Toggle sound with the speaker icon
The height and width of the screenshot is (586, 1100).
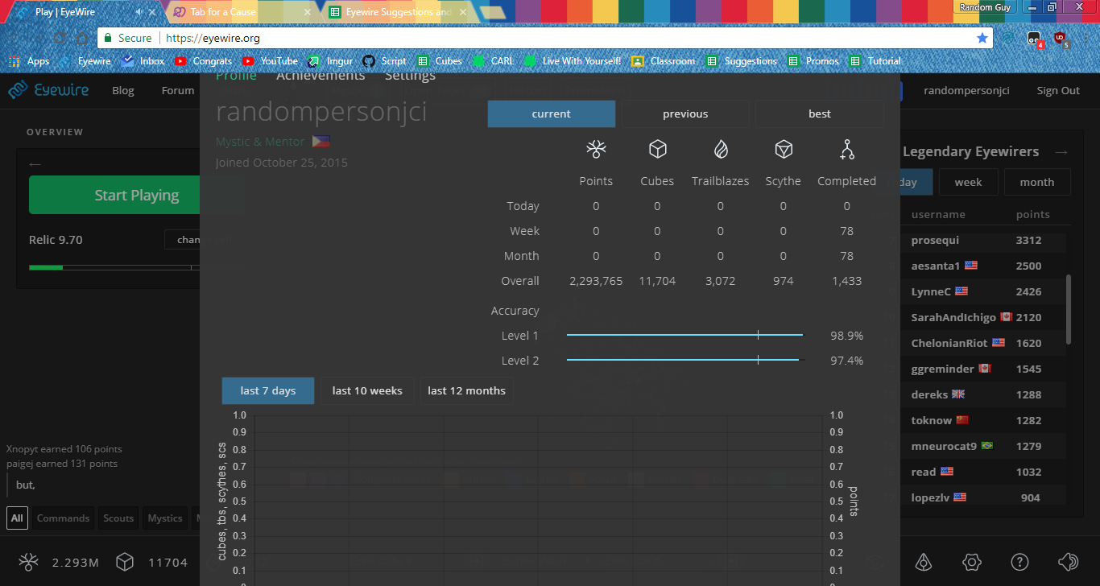1068,562
